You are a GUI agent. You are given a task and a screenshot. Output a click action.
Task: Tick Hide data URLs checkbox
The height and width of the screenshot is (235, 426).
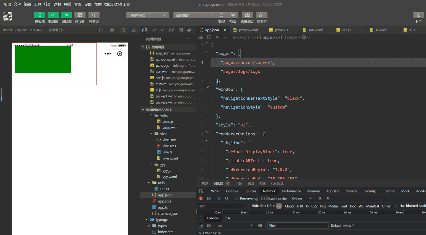[x=248, y=206]
